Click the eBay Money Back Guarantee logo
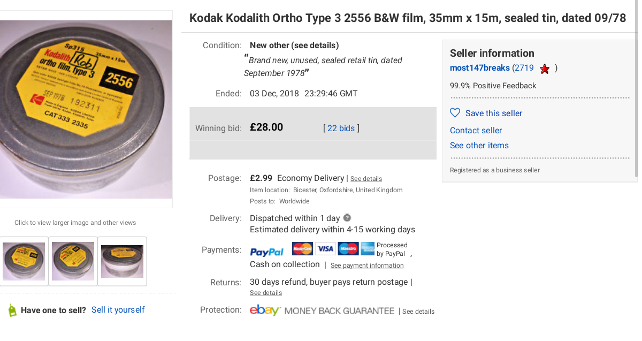This screenshot has width=642, height=341. [322, 310]
